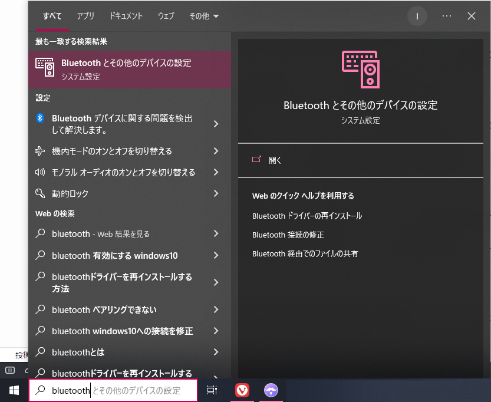Image resolution: width=491 pixels, height=402 pixels.
Task: Click 開く to open the settings
Action: [x=275, y=160]
